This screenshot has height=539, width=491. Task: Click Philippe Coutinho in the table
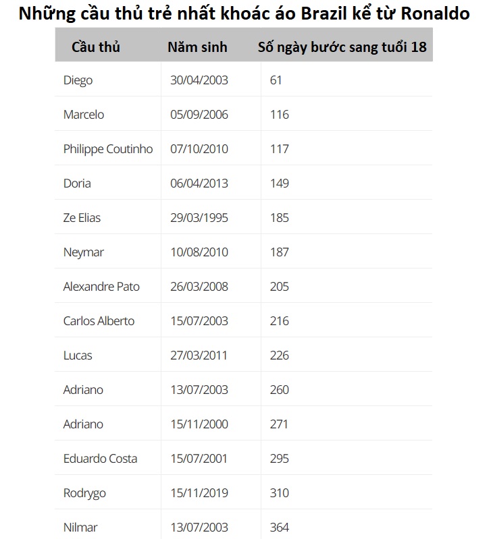point(108,149)
